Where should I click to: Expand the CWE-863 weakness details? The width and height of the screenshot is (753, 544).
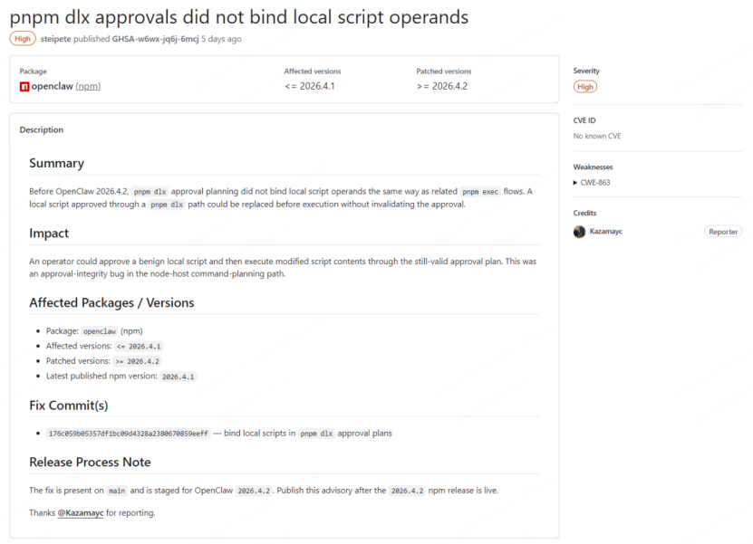click(x=594, y=183)
